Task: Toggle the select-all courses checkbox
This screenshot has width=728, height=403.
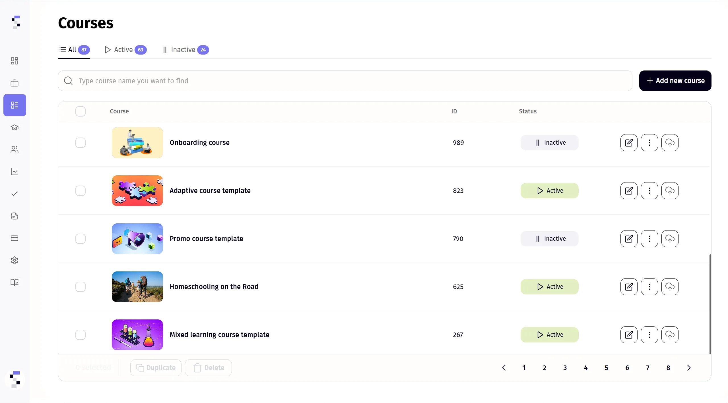Action: [81, 111]
